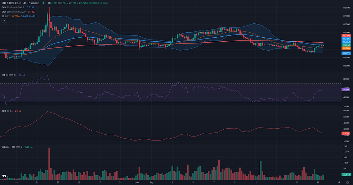Click the BB lower value 0.6771 in legend
The height and width of the screenshot is (185, 353).
33,16
